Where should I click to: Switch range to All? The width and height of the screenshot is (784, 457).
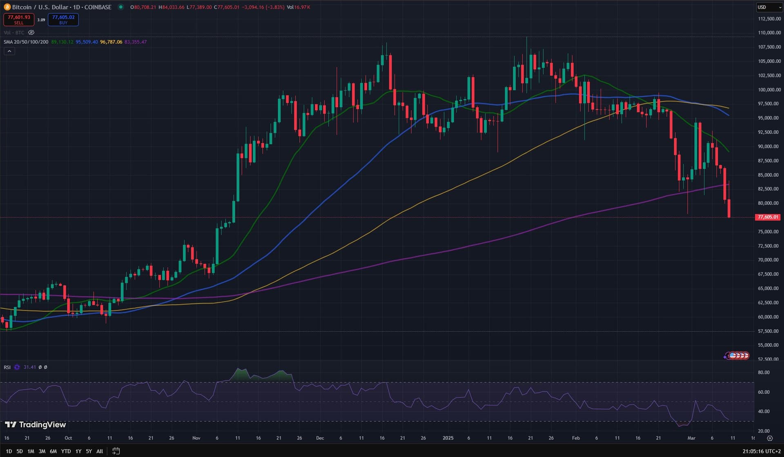point(100,451)
